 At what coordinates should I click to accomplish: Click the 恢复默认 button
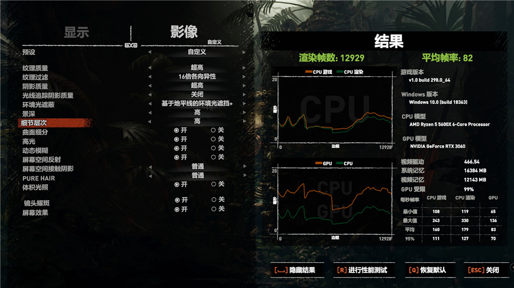click(x=430, y=270)
